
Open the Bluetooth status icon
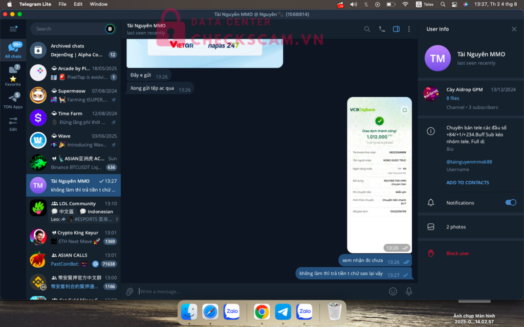click(366, 4)
